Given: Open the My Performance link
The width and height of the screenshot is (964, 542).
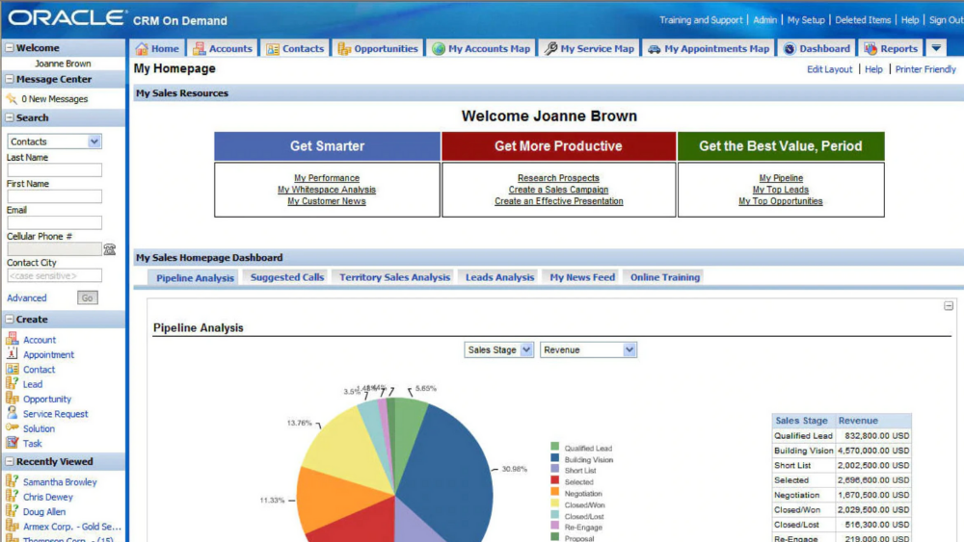Looking at the screenshot, I should [327, 178].
